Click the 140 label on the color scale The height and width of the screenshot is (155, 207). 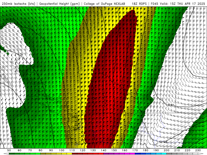coord(103,150)
